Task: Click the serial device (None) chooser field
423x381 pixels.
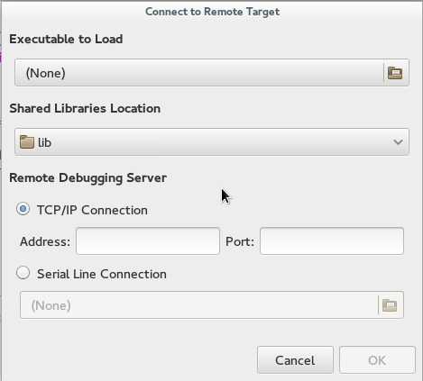Action: coord(212,305)
